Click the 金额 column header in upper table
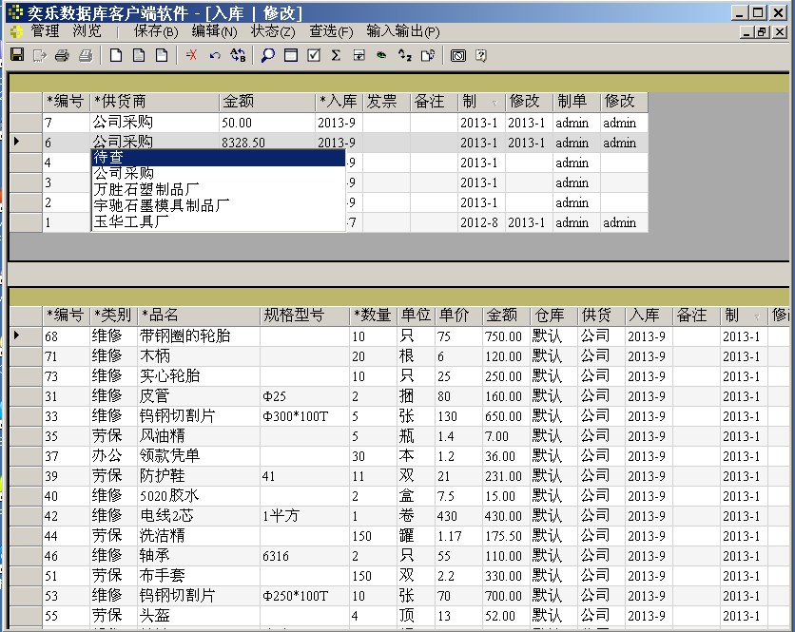Screen dimensions: 795x632 point(264,102)
